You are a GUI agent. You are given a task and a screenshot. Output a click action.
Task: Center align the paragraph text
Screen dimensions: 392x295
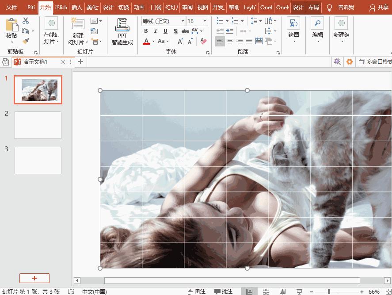point(230,41)
